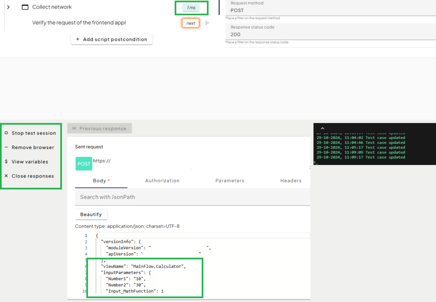
Task: Click the Search with JsonPath field
Action: coord(192,197)
